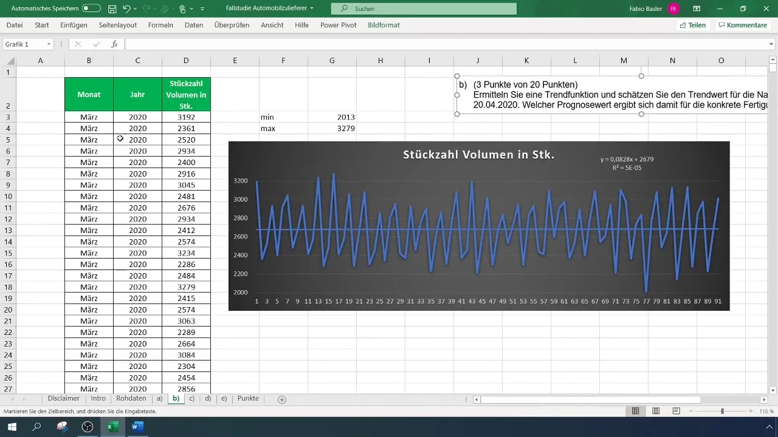
Task: Toggle the Automatisches Speichern switch
Action: (x=91, y=9)
